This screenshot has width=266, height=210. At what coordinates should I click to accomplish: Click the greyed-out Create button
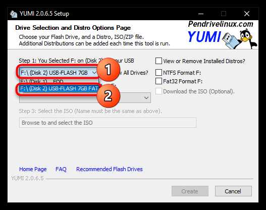pyautogui.click(x=190, y=191)
